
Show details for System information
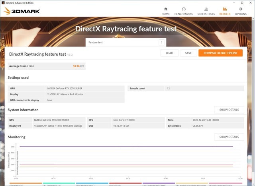point(229,110)
